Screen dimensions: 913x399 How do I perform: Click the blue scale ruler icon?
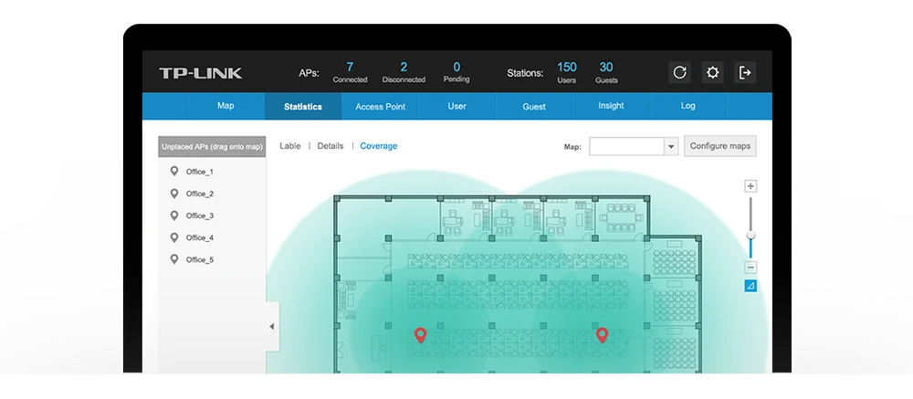click(750, 286)
